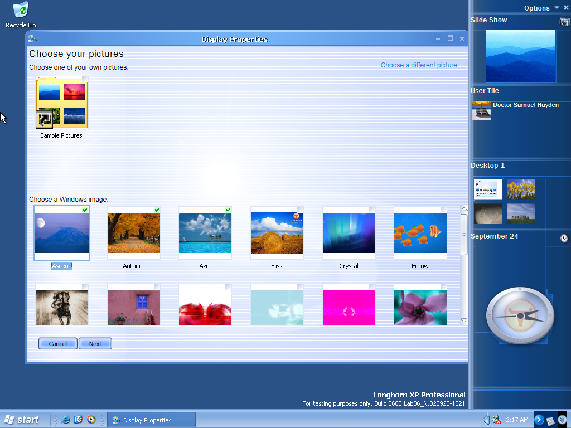Click the user tile picture in sidebar
This screenshot has height=428, width=571.
482,110
